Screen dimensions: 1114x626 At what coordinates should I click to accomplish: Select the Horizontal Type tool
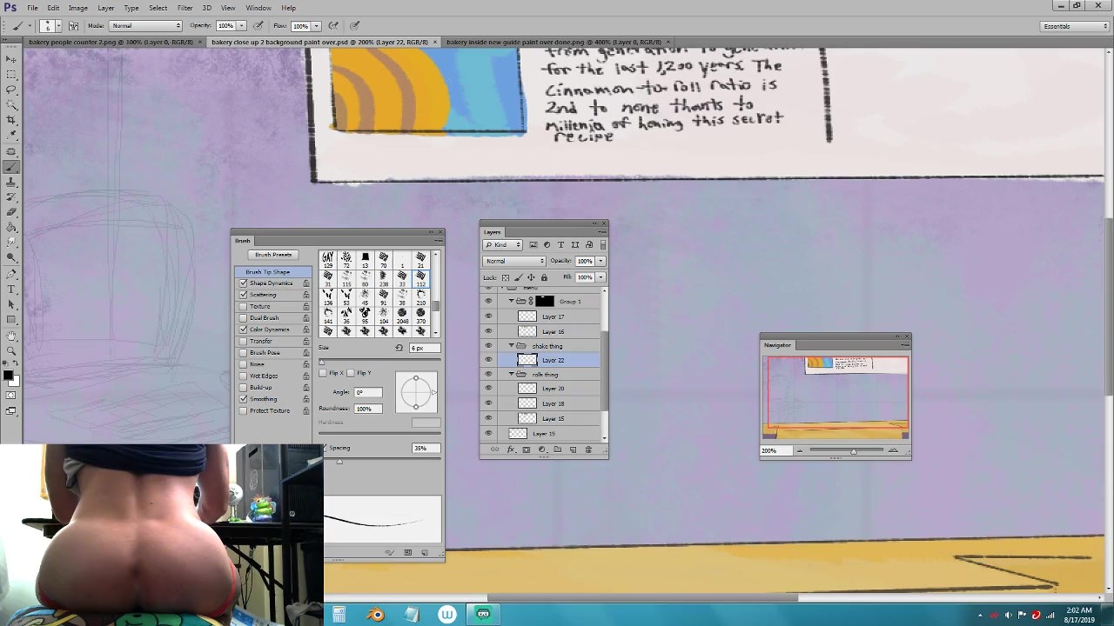[11, 289]
